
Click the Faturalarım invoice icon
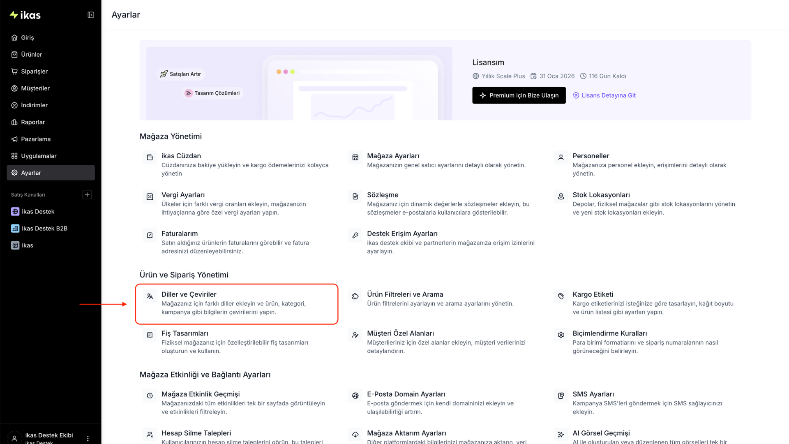pos(150,235)
